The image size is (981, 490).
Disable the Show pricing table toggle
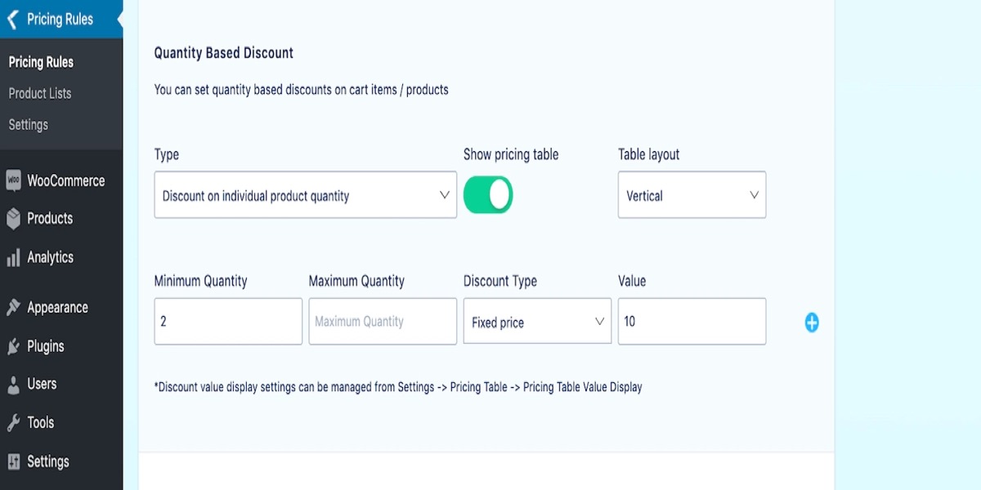coord(488,196)
